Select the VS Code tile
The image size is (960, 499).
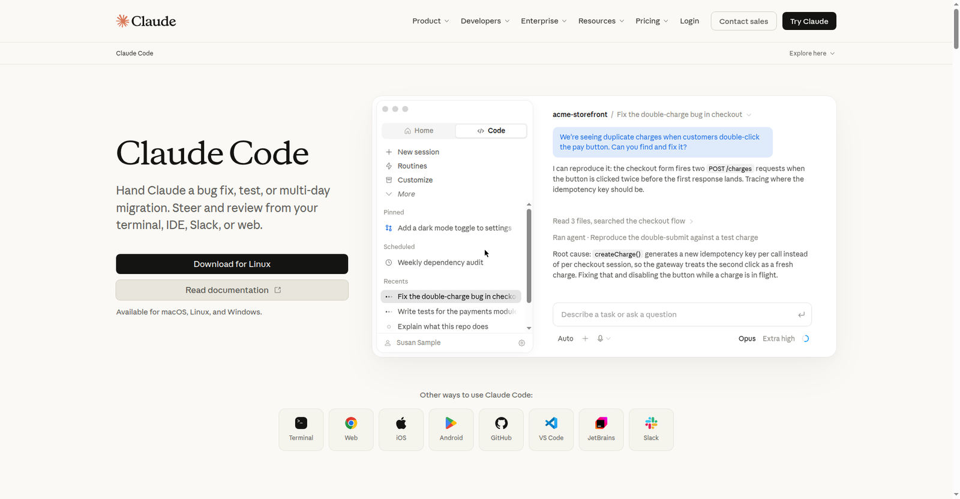coord(551,429)
